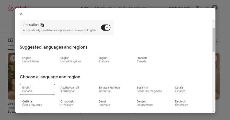Click the translation icon beside Translation label

point(42,25)
